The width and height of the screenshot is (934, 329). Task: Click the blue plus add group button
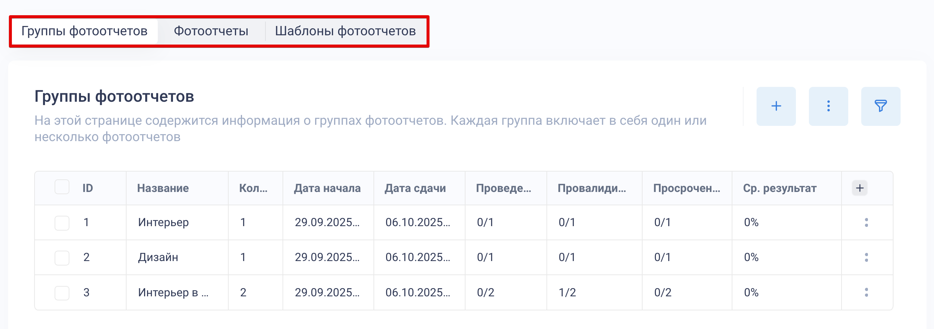pos(776,106)
